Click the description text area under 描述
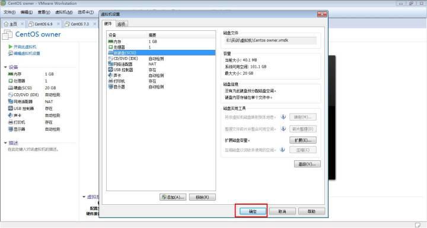Viewport: 427px width, 228px height. pyautogui.click(x=33, y=150)
